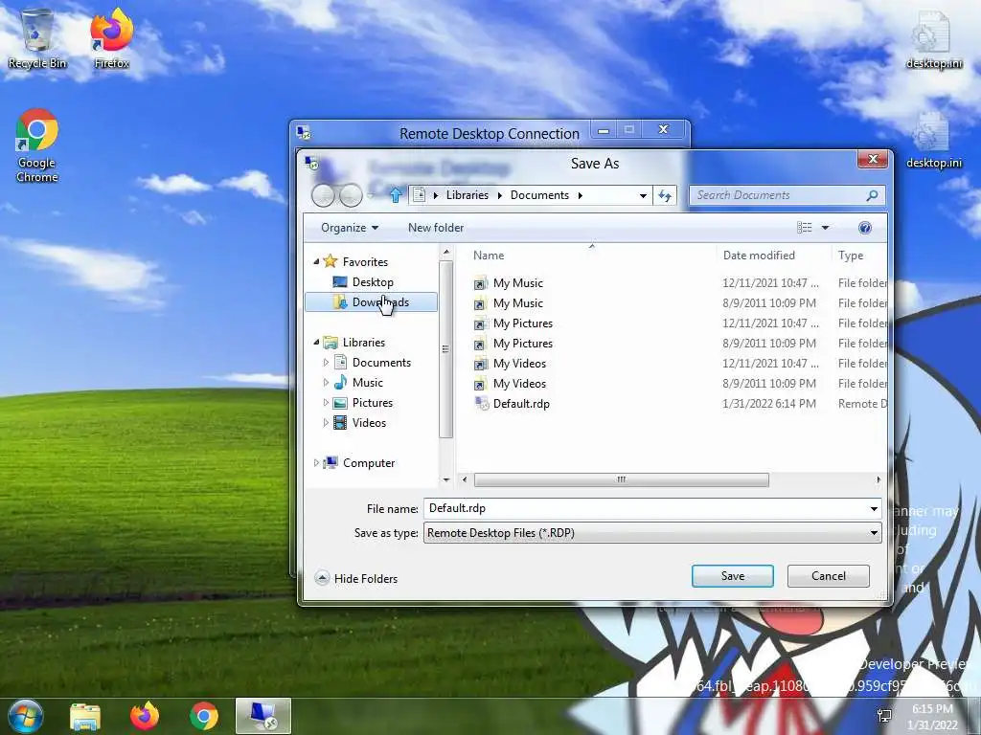Viewport: 981px width, 735px height.
Task: Click New folder in the toolbar
Action: [436, 228]
